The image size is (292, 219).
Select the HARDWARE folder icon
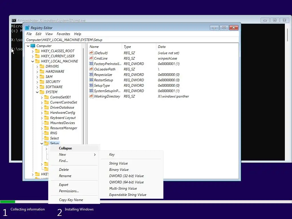(x=42, y=72)
